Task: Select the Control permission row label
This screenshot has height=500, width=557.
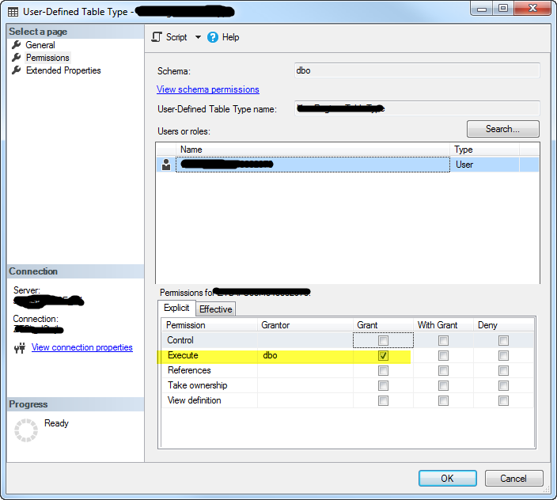Action: tap(180, 340)
